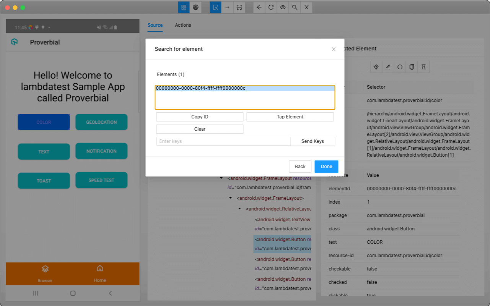Activate the select elements tool
Image resolution: width=490 pixels, height=306 pixels.
(x=216, y=7)
